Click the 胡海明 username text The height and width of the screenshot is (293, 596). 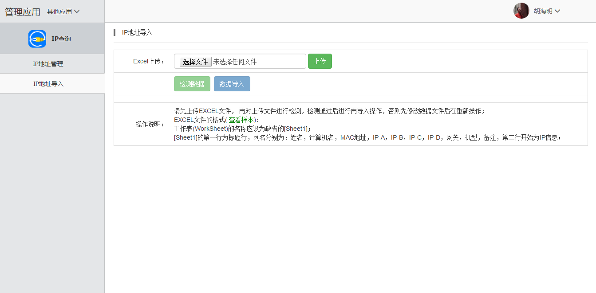(x=543, y=11)
